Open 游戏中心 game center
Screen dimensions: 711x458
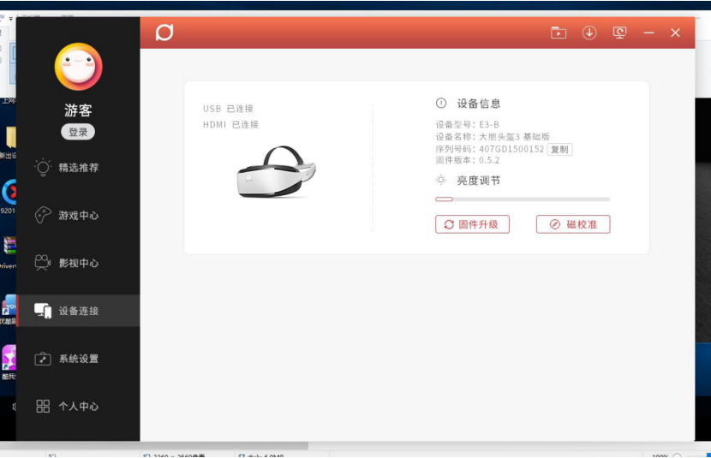(78, 216)
